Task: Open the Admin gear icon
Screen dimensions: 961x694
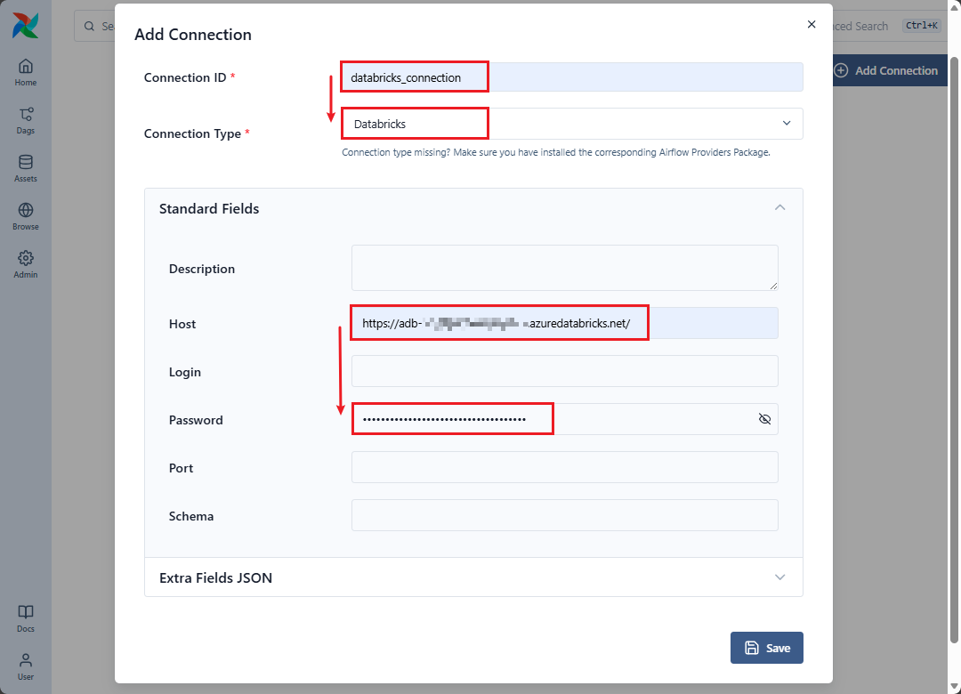Action: coord(26,263)
